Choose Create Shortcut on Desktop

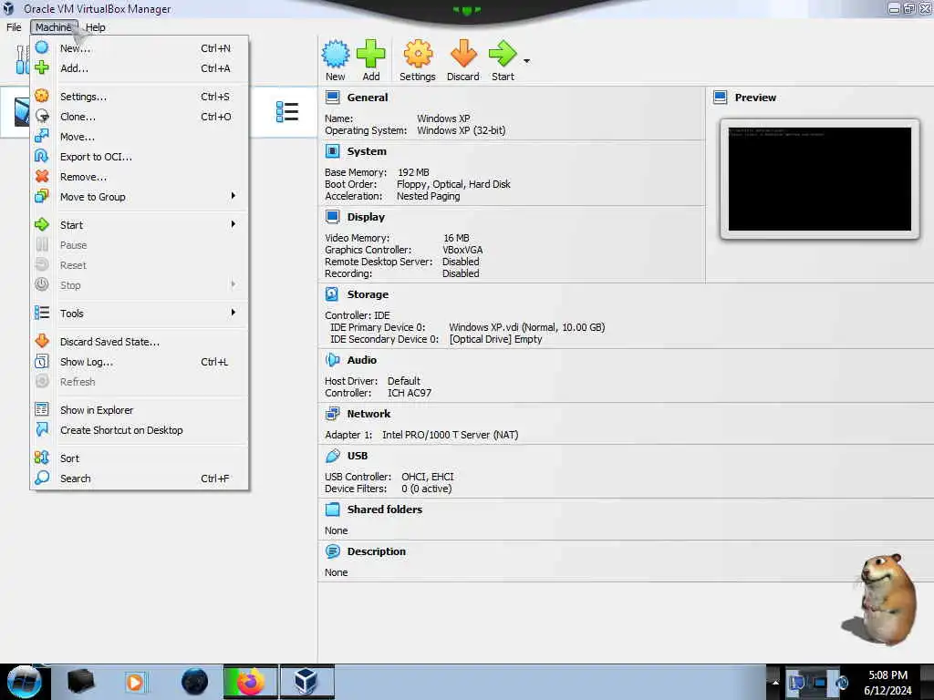(140, 430)
